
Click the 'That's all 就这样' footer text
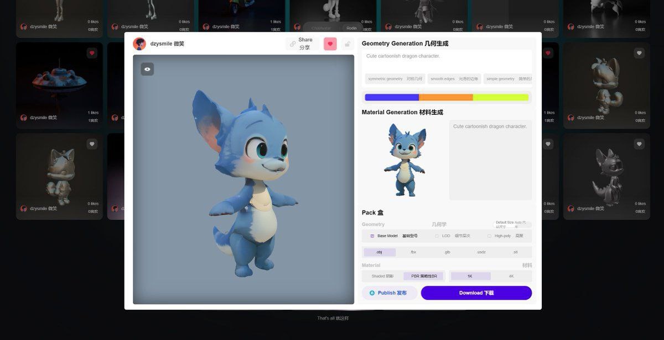(333, 318)
